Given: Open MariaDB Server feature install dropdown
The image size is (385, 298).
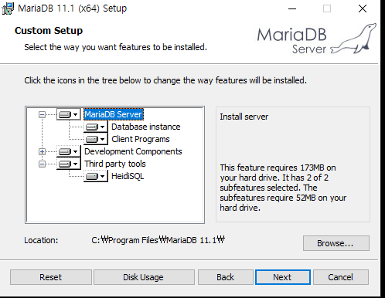Looking at the screenshot, I should (68, 114).
